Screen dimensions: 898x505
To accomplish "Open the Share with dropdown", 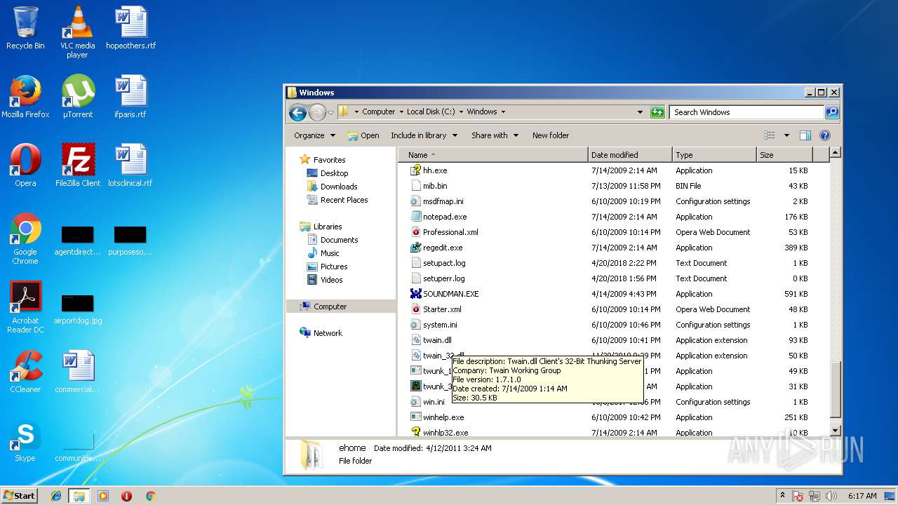I will (495, 135).
